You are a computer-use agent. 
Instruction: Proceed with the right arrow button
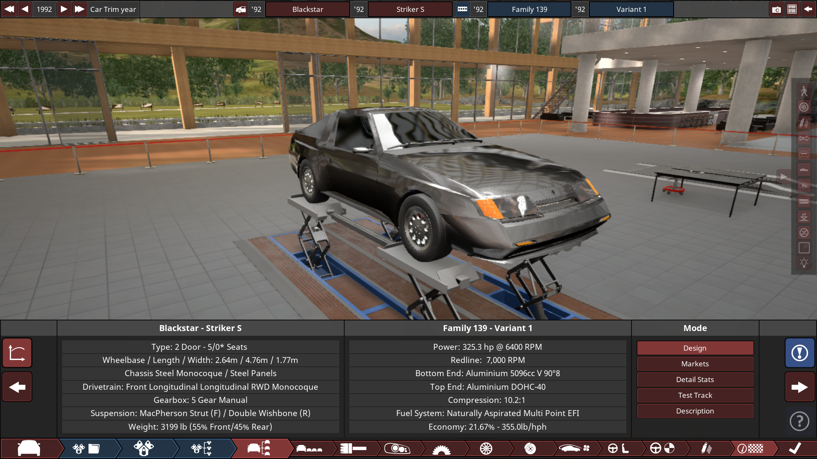tap(800, 387)
